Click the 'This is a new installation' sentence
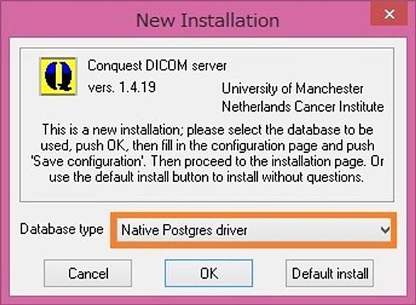This screenshot has width=416, height=305. pos(111,129)
